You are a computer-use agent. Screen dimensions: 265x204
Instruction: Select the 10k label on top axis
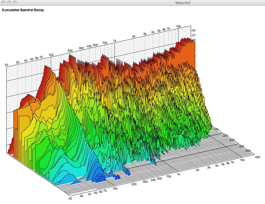tap(178, 26)
